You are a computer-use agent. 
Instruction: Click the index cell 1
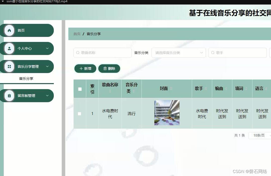pyautogui.click(x=92, y=113)
